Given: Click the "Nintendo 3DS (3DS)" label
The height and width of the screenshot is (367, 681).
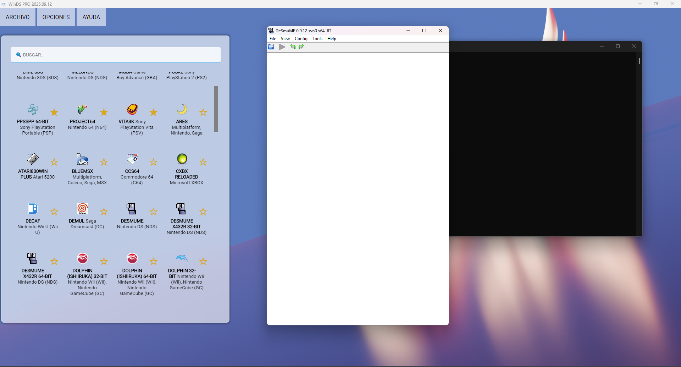Looking at the screenshot, I should (38, 78).
